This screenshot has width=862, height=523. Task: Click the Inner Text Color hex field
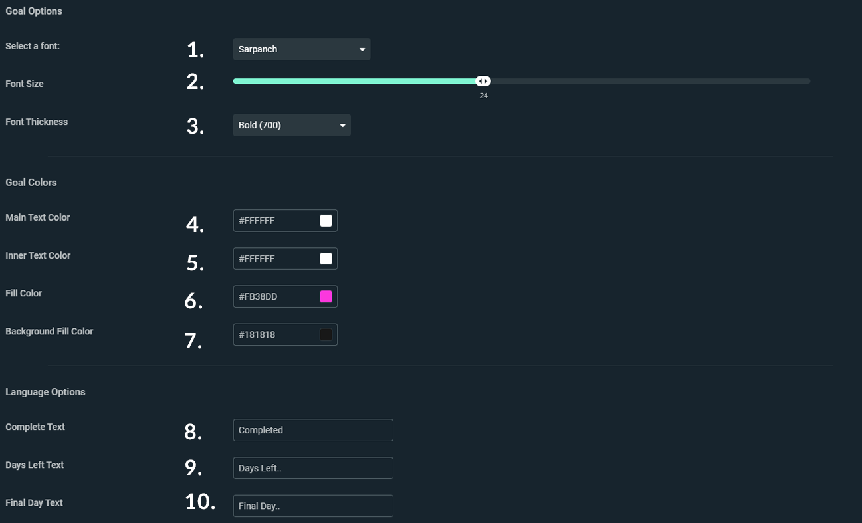click(x=285, y=259)
